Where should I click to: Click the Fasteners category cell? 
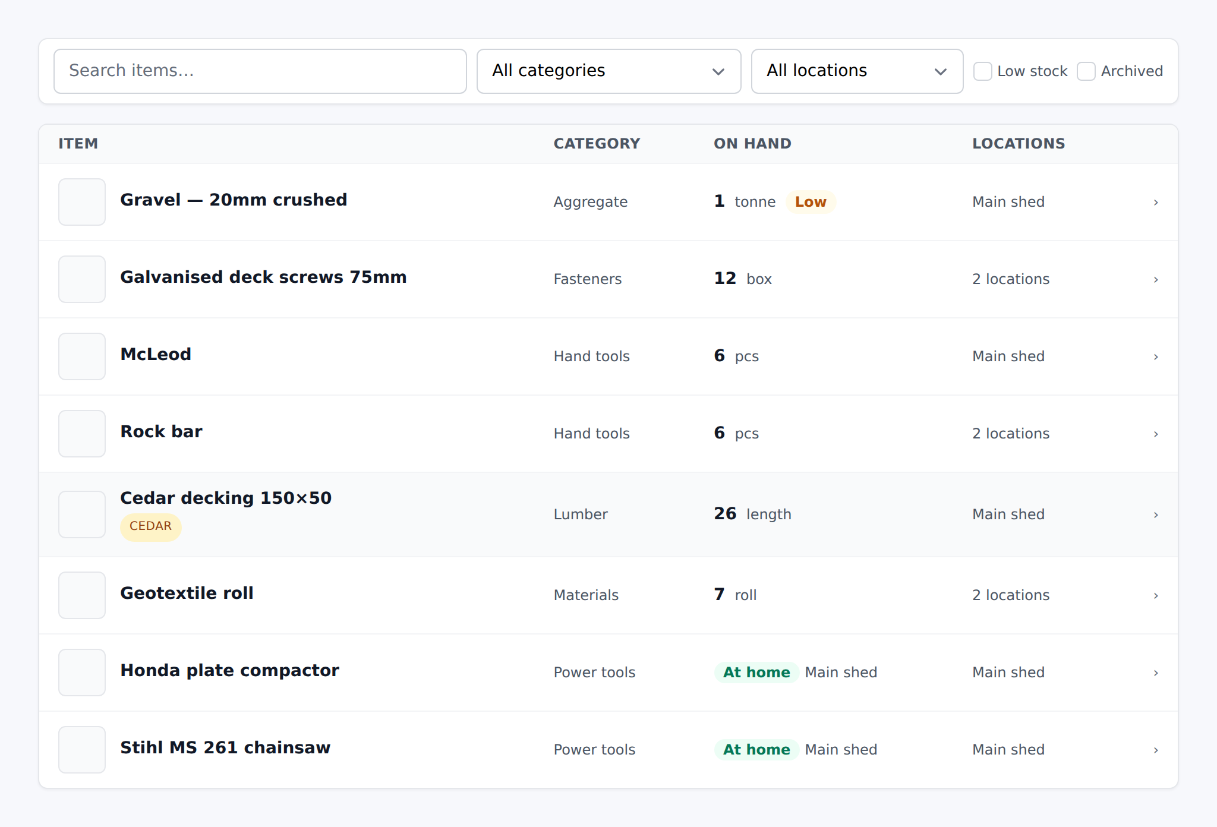tap(587, 279)
